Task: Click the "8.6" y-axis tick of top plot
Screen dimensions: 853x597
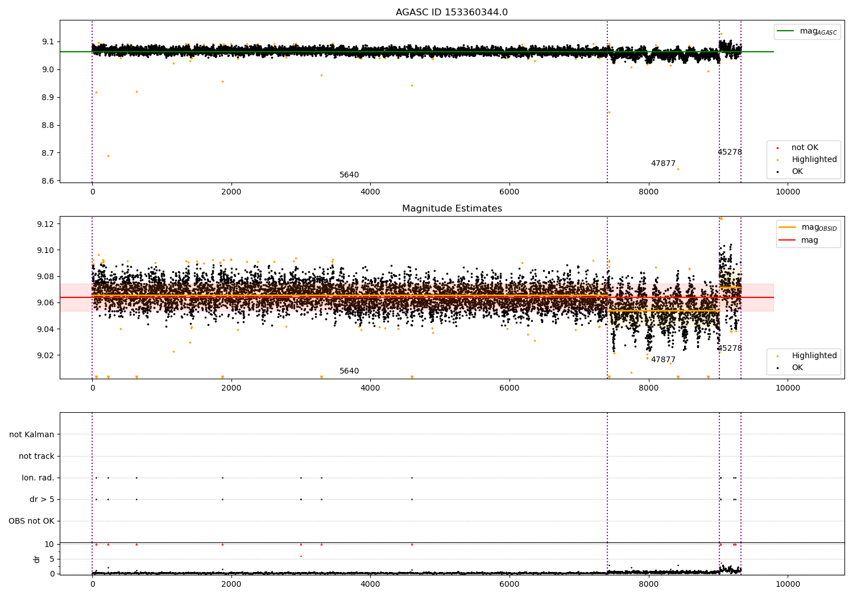Action: [x=48, y=181]
